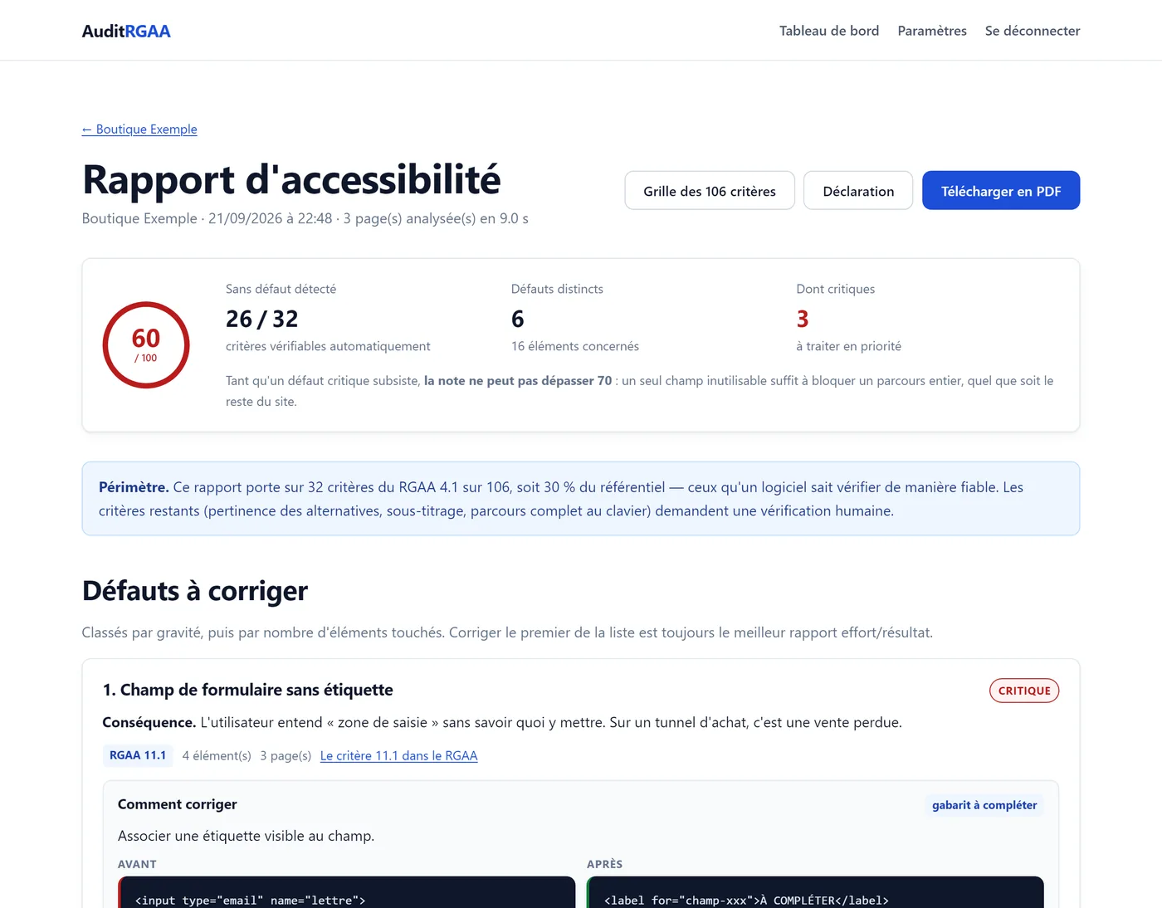Viewport: 1162px width, 908px height.
Task: Click the text critères vérifiables automatiquement
Action: coord(328,346)
